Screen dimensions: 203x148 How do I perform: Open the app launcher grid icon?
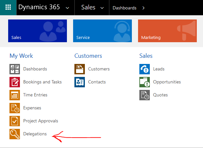click(x=8, y=7)
